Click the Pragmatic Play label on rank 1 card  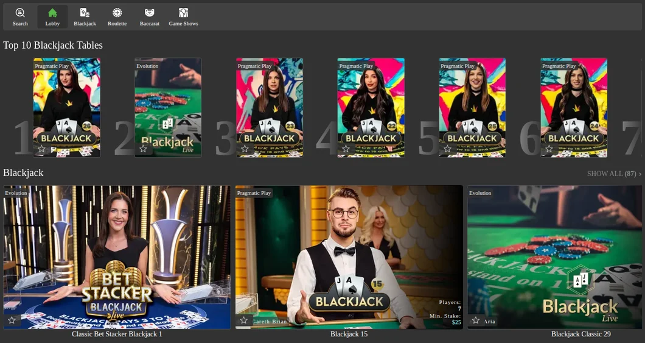(x=52, y=66)
